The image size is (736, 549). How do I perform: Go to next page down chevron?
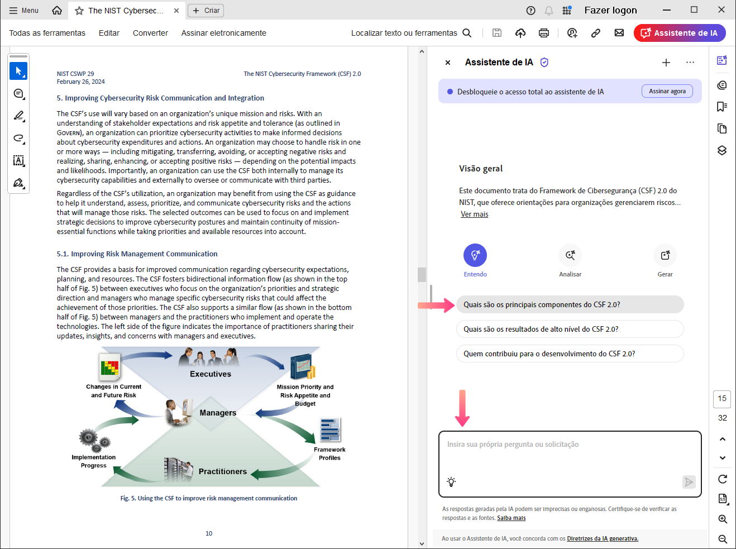point(723,458)
